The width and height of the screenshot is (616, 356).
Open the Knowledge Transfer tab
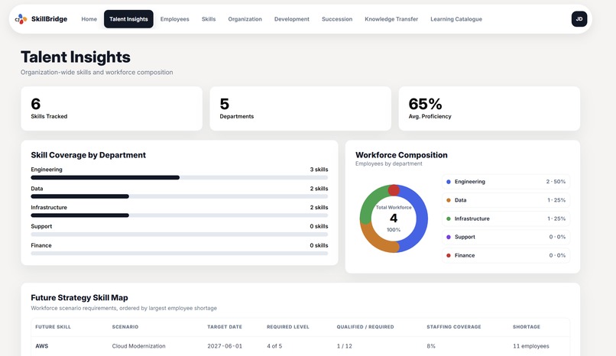[391, 19]
